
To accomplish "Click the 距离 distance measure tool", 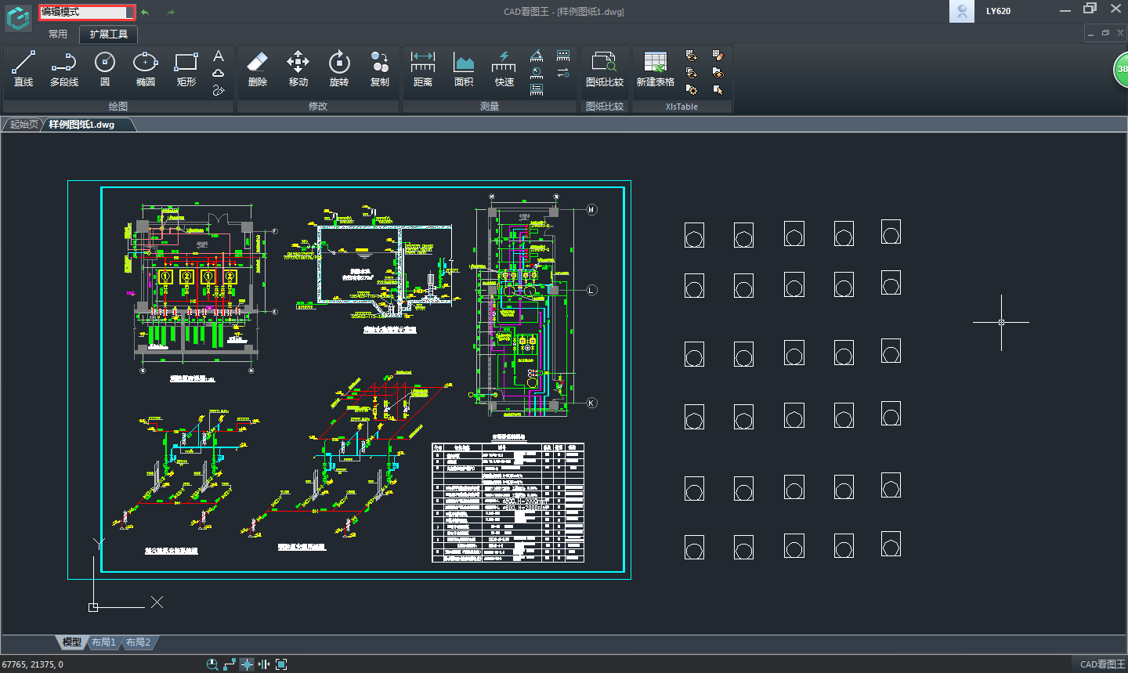I will pos(422,68).
